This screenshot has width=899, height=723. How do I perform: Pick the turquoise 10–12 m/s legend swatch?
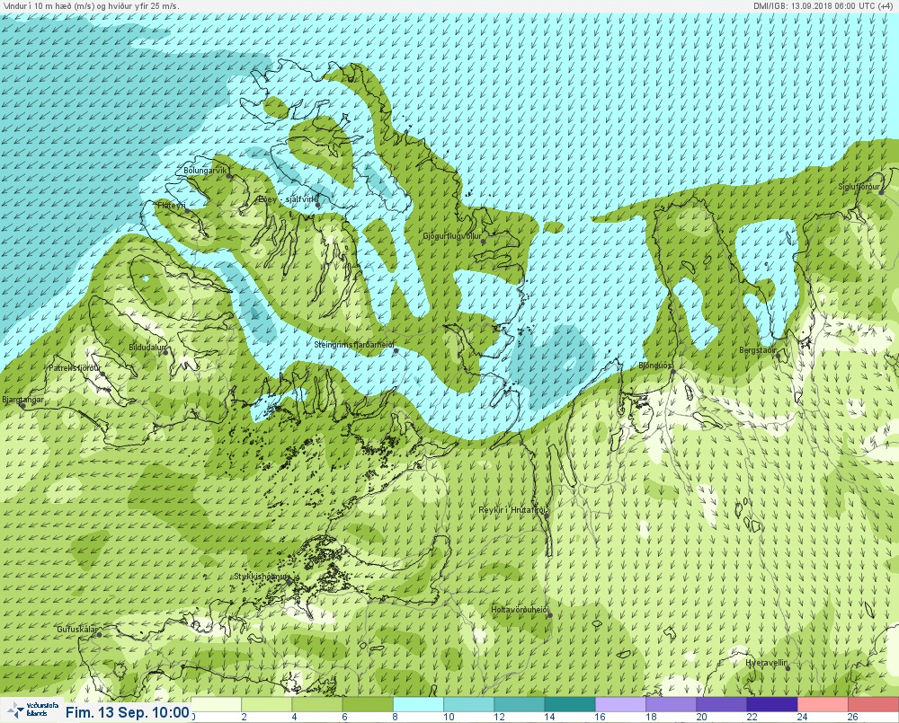pyautogui.click(x=469, y=704)
